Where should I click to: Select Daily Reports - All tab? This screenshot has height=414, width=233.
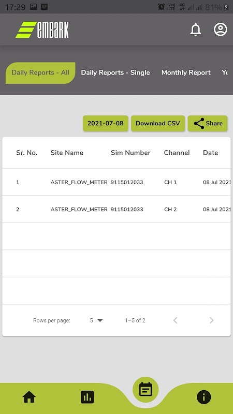click(40, 73)
